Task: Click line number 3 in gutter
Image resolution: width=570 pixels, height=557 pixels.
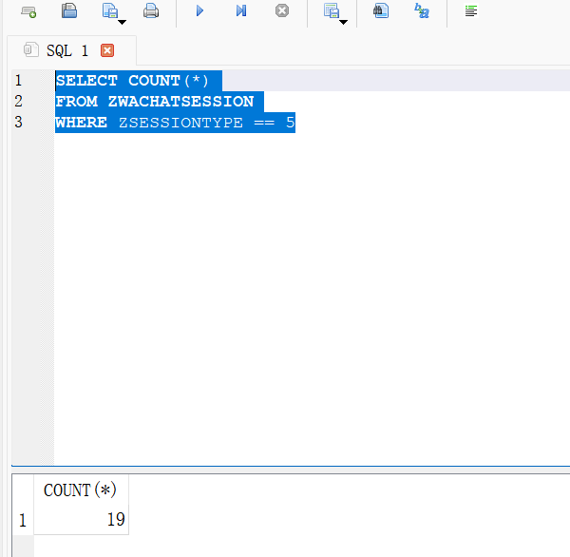Action: coord(19,122)
